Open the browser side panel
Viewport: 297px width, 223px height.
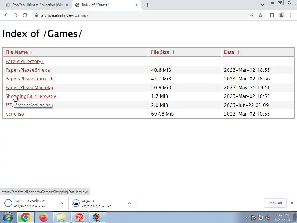point(272,15)
